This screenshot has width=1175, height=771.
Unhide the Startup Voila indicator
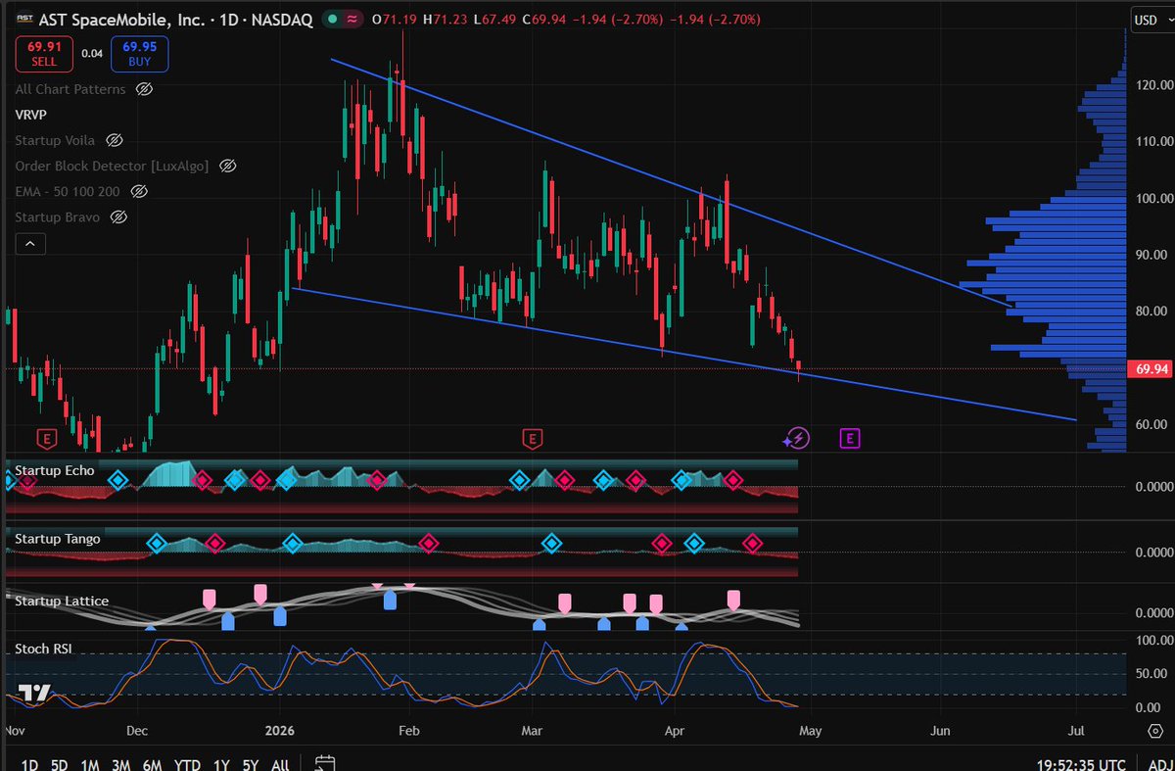pos(114,140)
